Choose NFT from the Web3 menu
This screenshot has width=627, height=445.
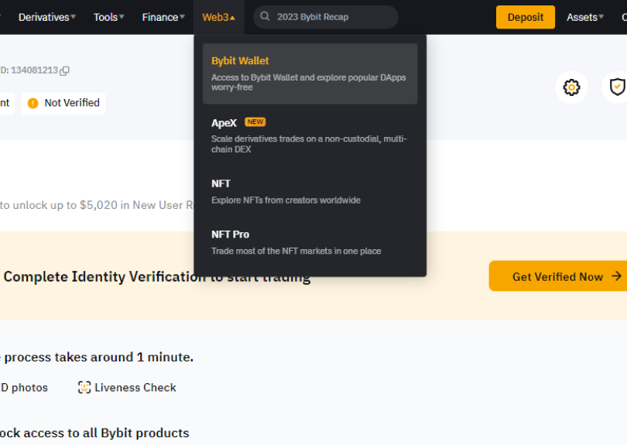pyautogui.click(x=310, y=191)
